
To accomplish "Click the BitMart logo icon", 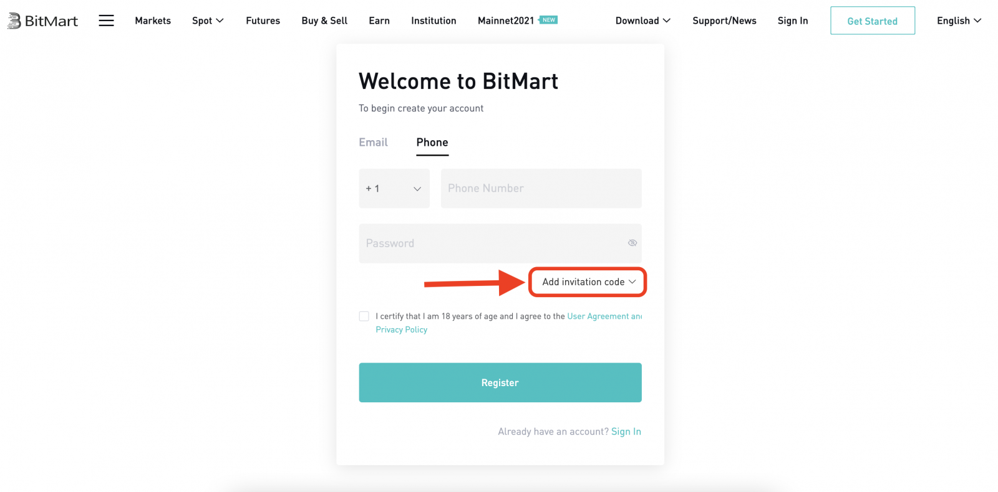I will [x=14, y=21].
